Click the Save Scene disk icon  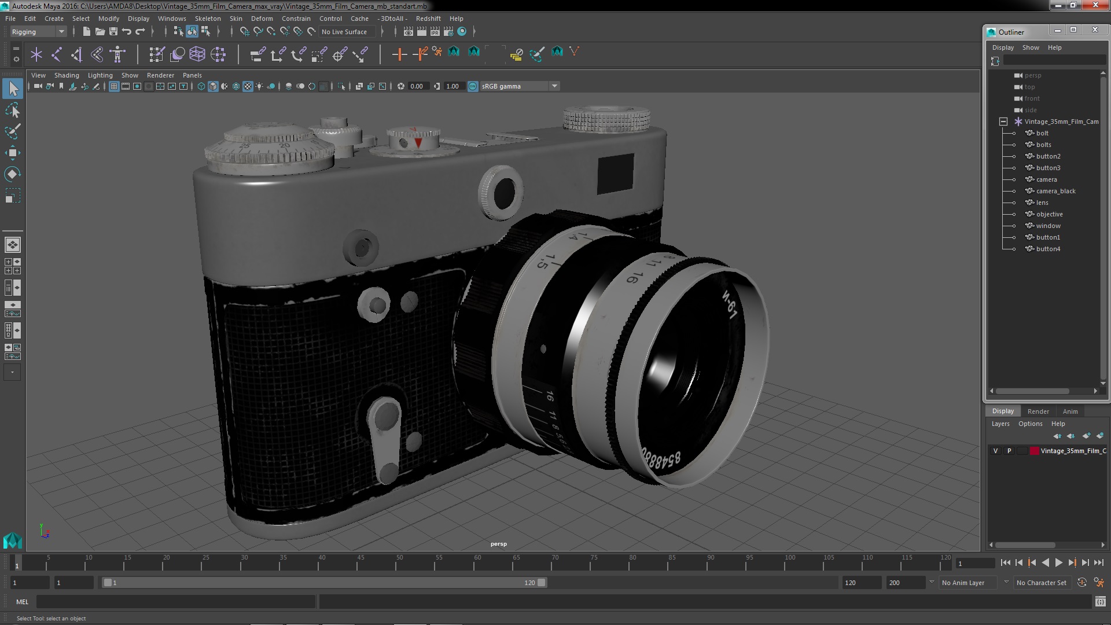[x=113, y=32]
